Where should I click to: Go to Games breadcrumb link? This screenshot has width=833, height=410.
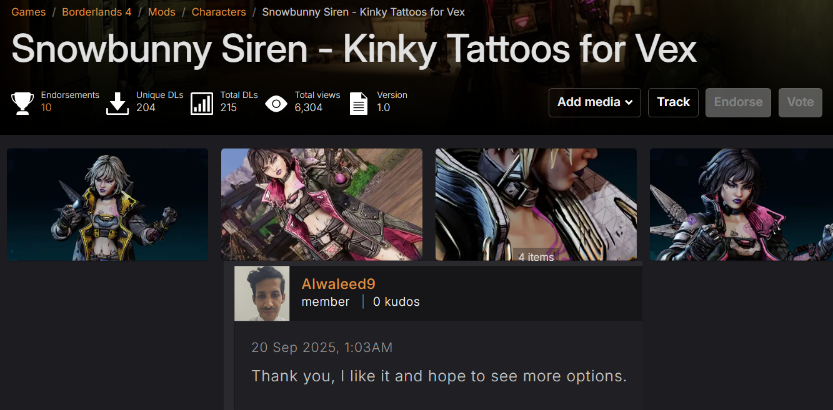coord(29,12)
